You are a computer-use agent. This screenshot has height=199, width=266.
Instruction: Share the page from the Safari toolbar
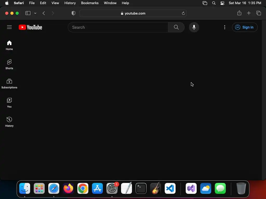[x=239, y=13]
